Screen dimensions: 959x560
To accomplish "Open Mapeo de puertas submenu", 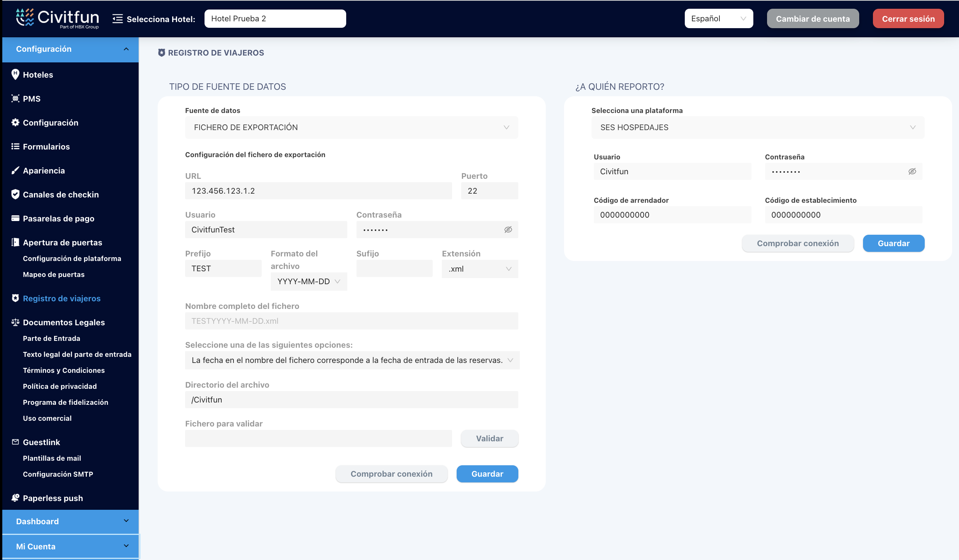I will [54, 275].
